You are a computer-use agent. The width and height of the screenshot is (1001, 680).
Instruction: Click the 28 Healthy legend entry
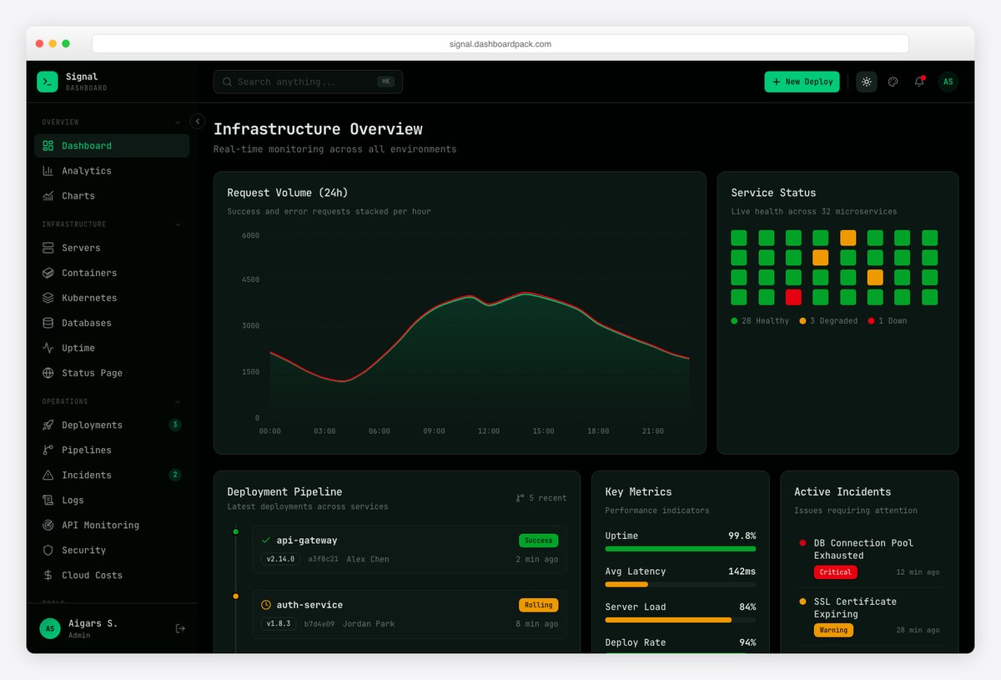point(760,321)
